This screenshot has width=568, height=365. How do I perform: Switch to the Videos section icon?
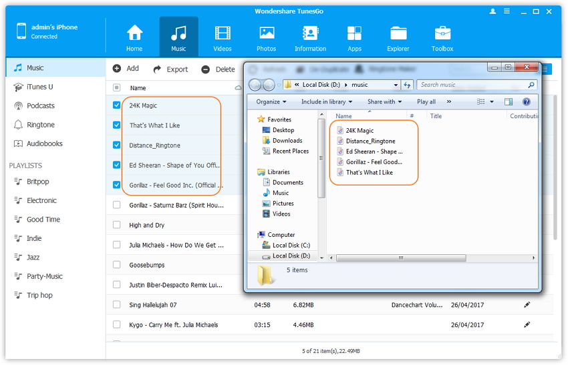(223, 33)
